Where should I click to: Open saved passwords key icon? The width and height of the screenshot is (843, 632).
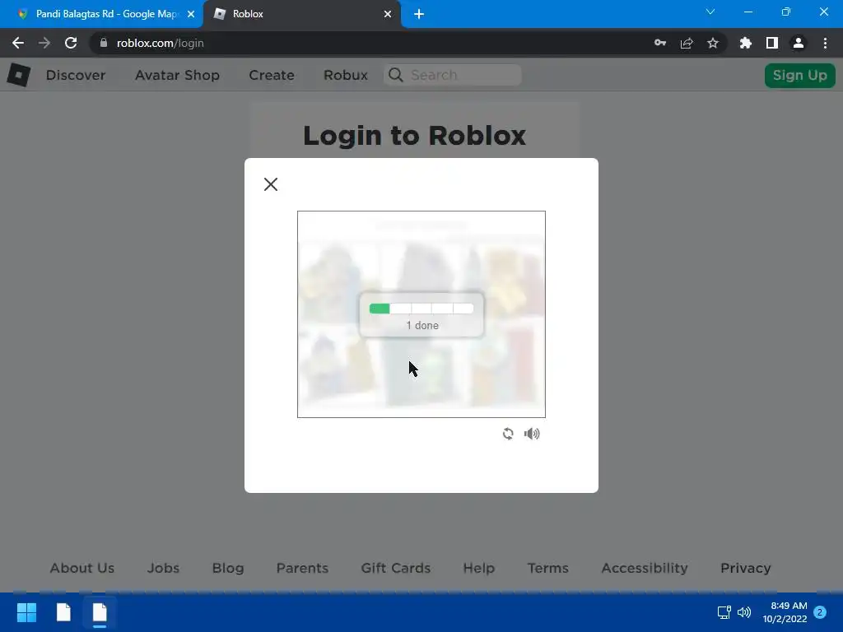(x=660, y=43)
